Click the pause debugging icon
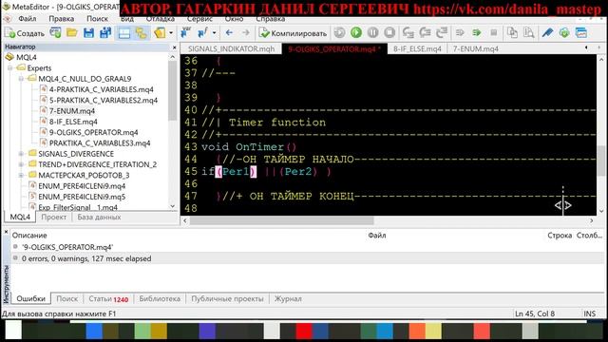Screen dimensions: 608x342 click(x=372, y=33)
